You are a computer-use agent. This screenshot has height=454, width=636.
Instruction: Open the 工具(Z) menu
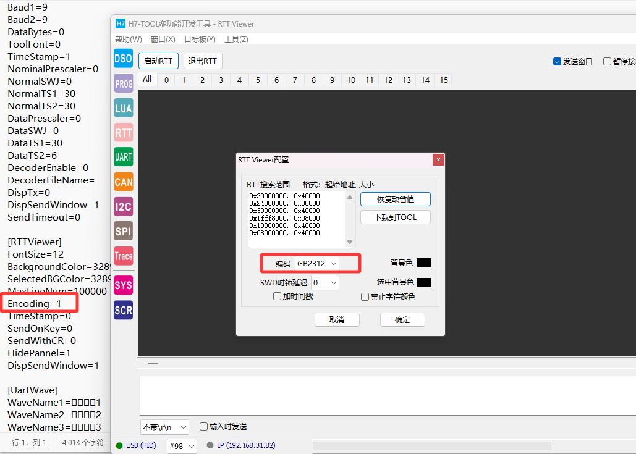click(237, 40)
